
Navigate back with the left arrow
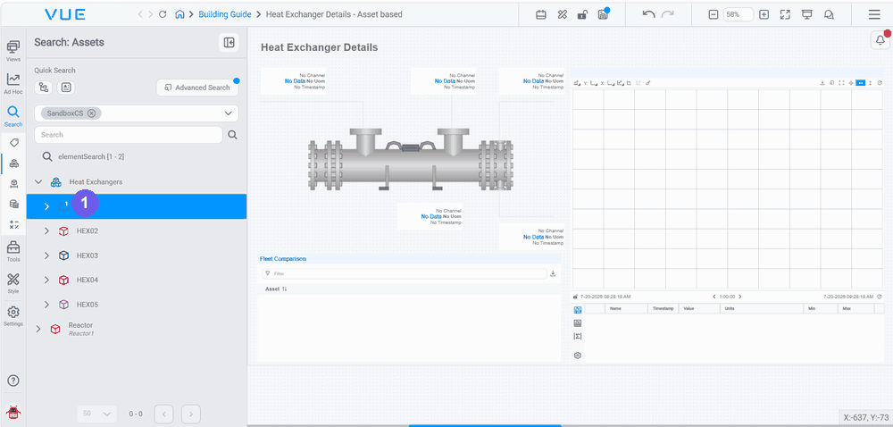point(141,14)
